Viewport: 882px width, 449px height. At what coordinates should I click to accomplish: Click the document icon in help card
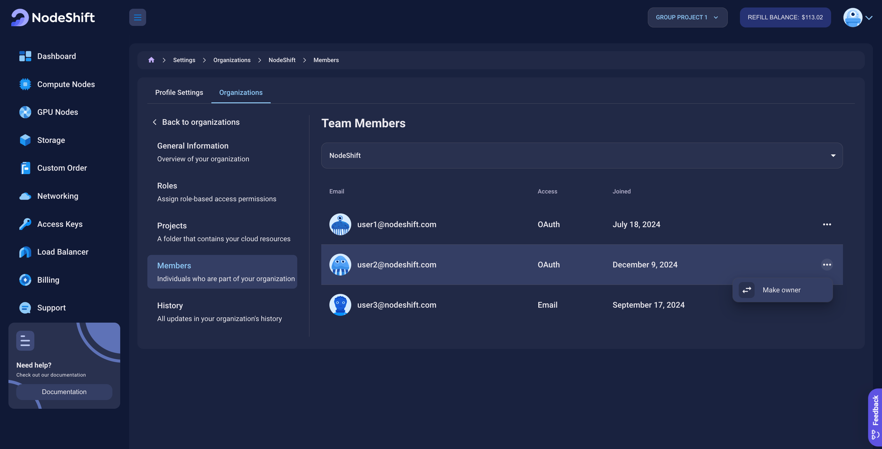(x=25, y=340)
